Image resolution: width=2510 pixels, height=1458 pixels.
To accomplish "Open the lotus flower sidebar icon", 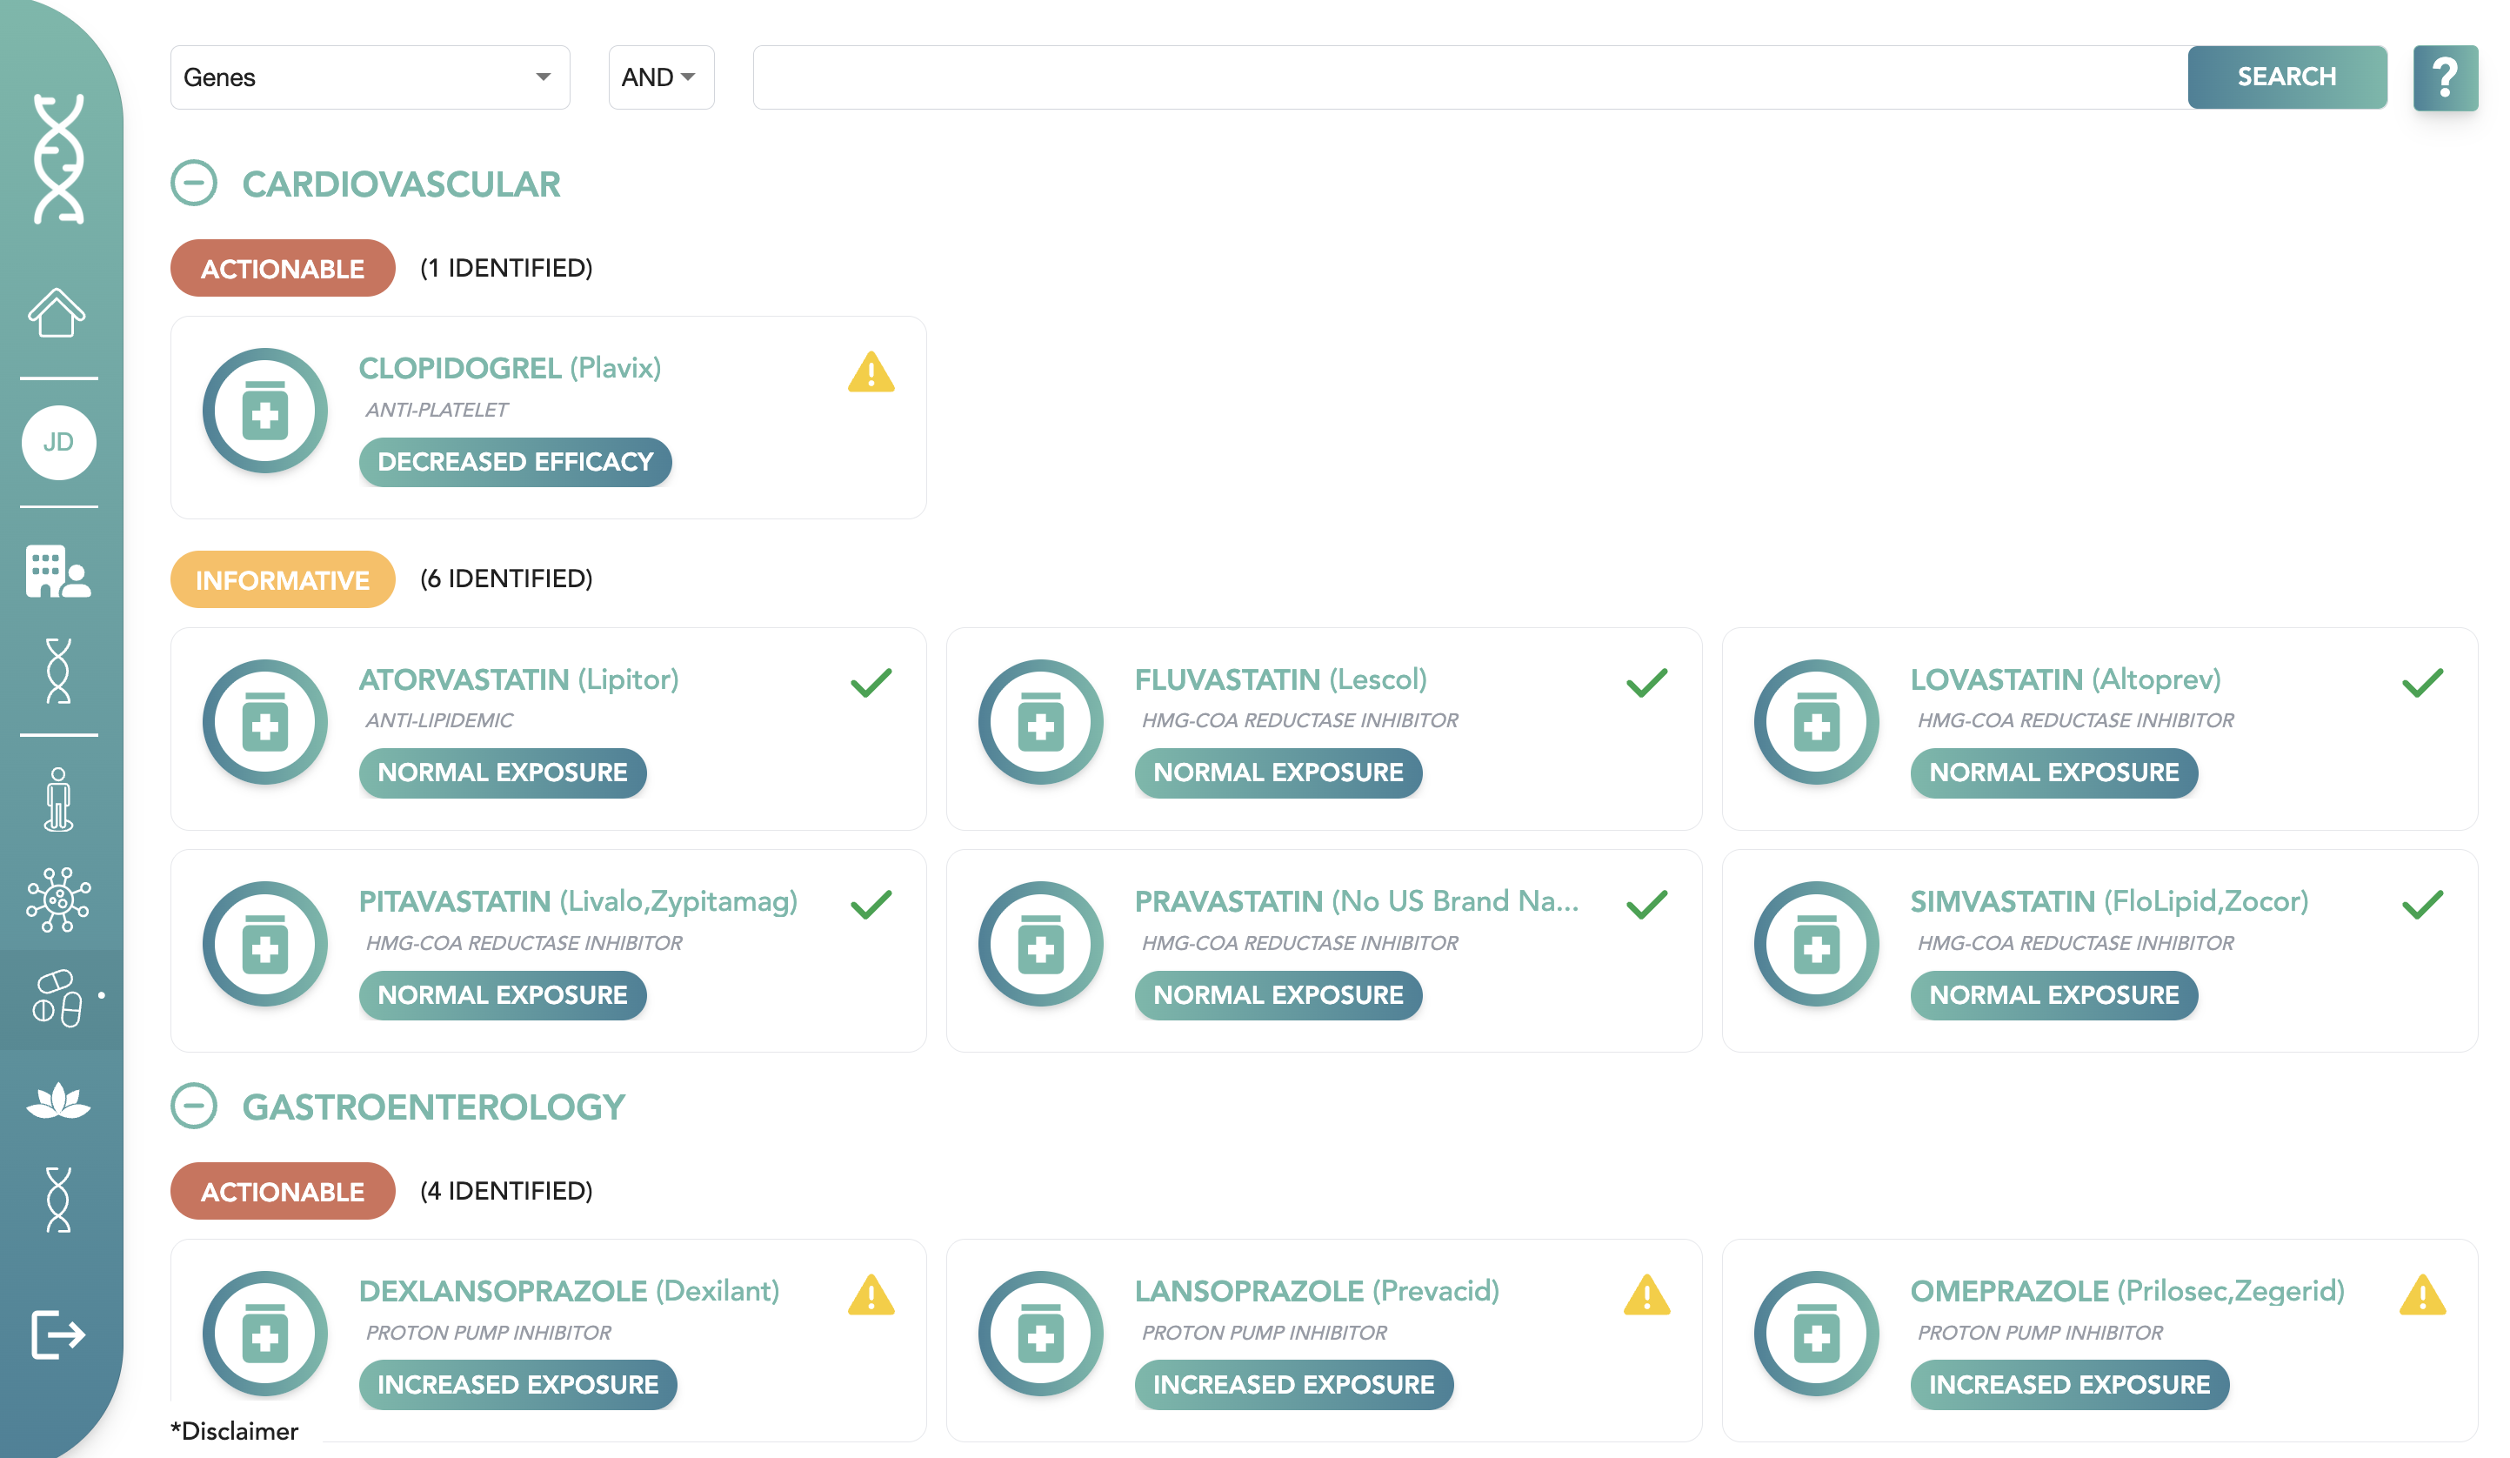I will [x=57, y=1101].
